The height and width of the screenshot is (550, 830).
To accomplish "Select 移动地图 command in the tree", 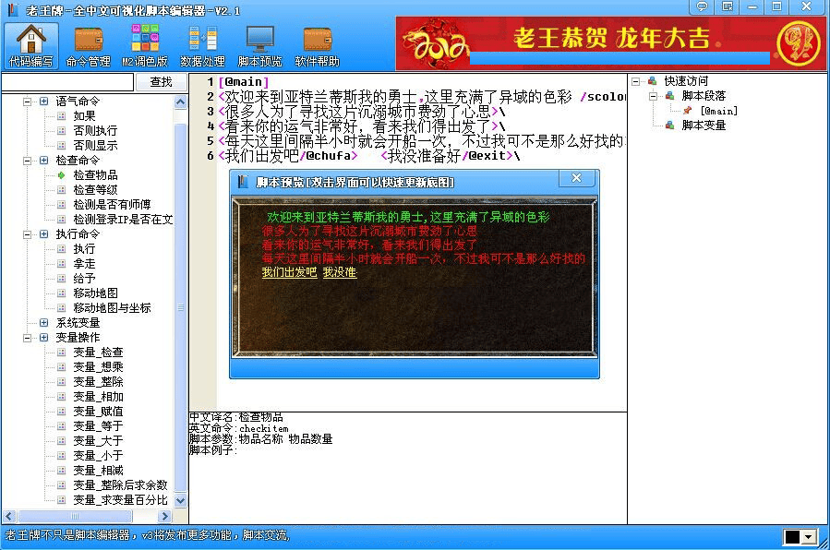I will pyautogui.click(x=95, y=293).
